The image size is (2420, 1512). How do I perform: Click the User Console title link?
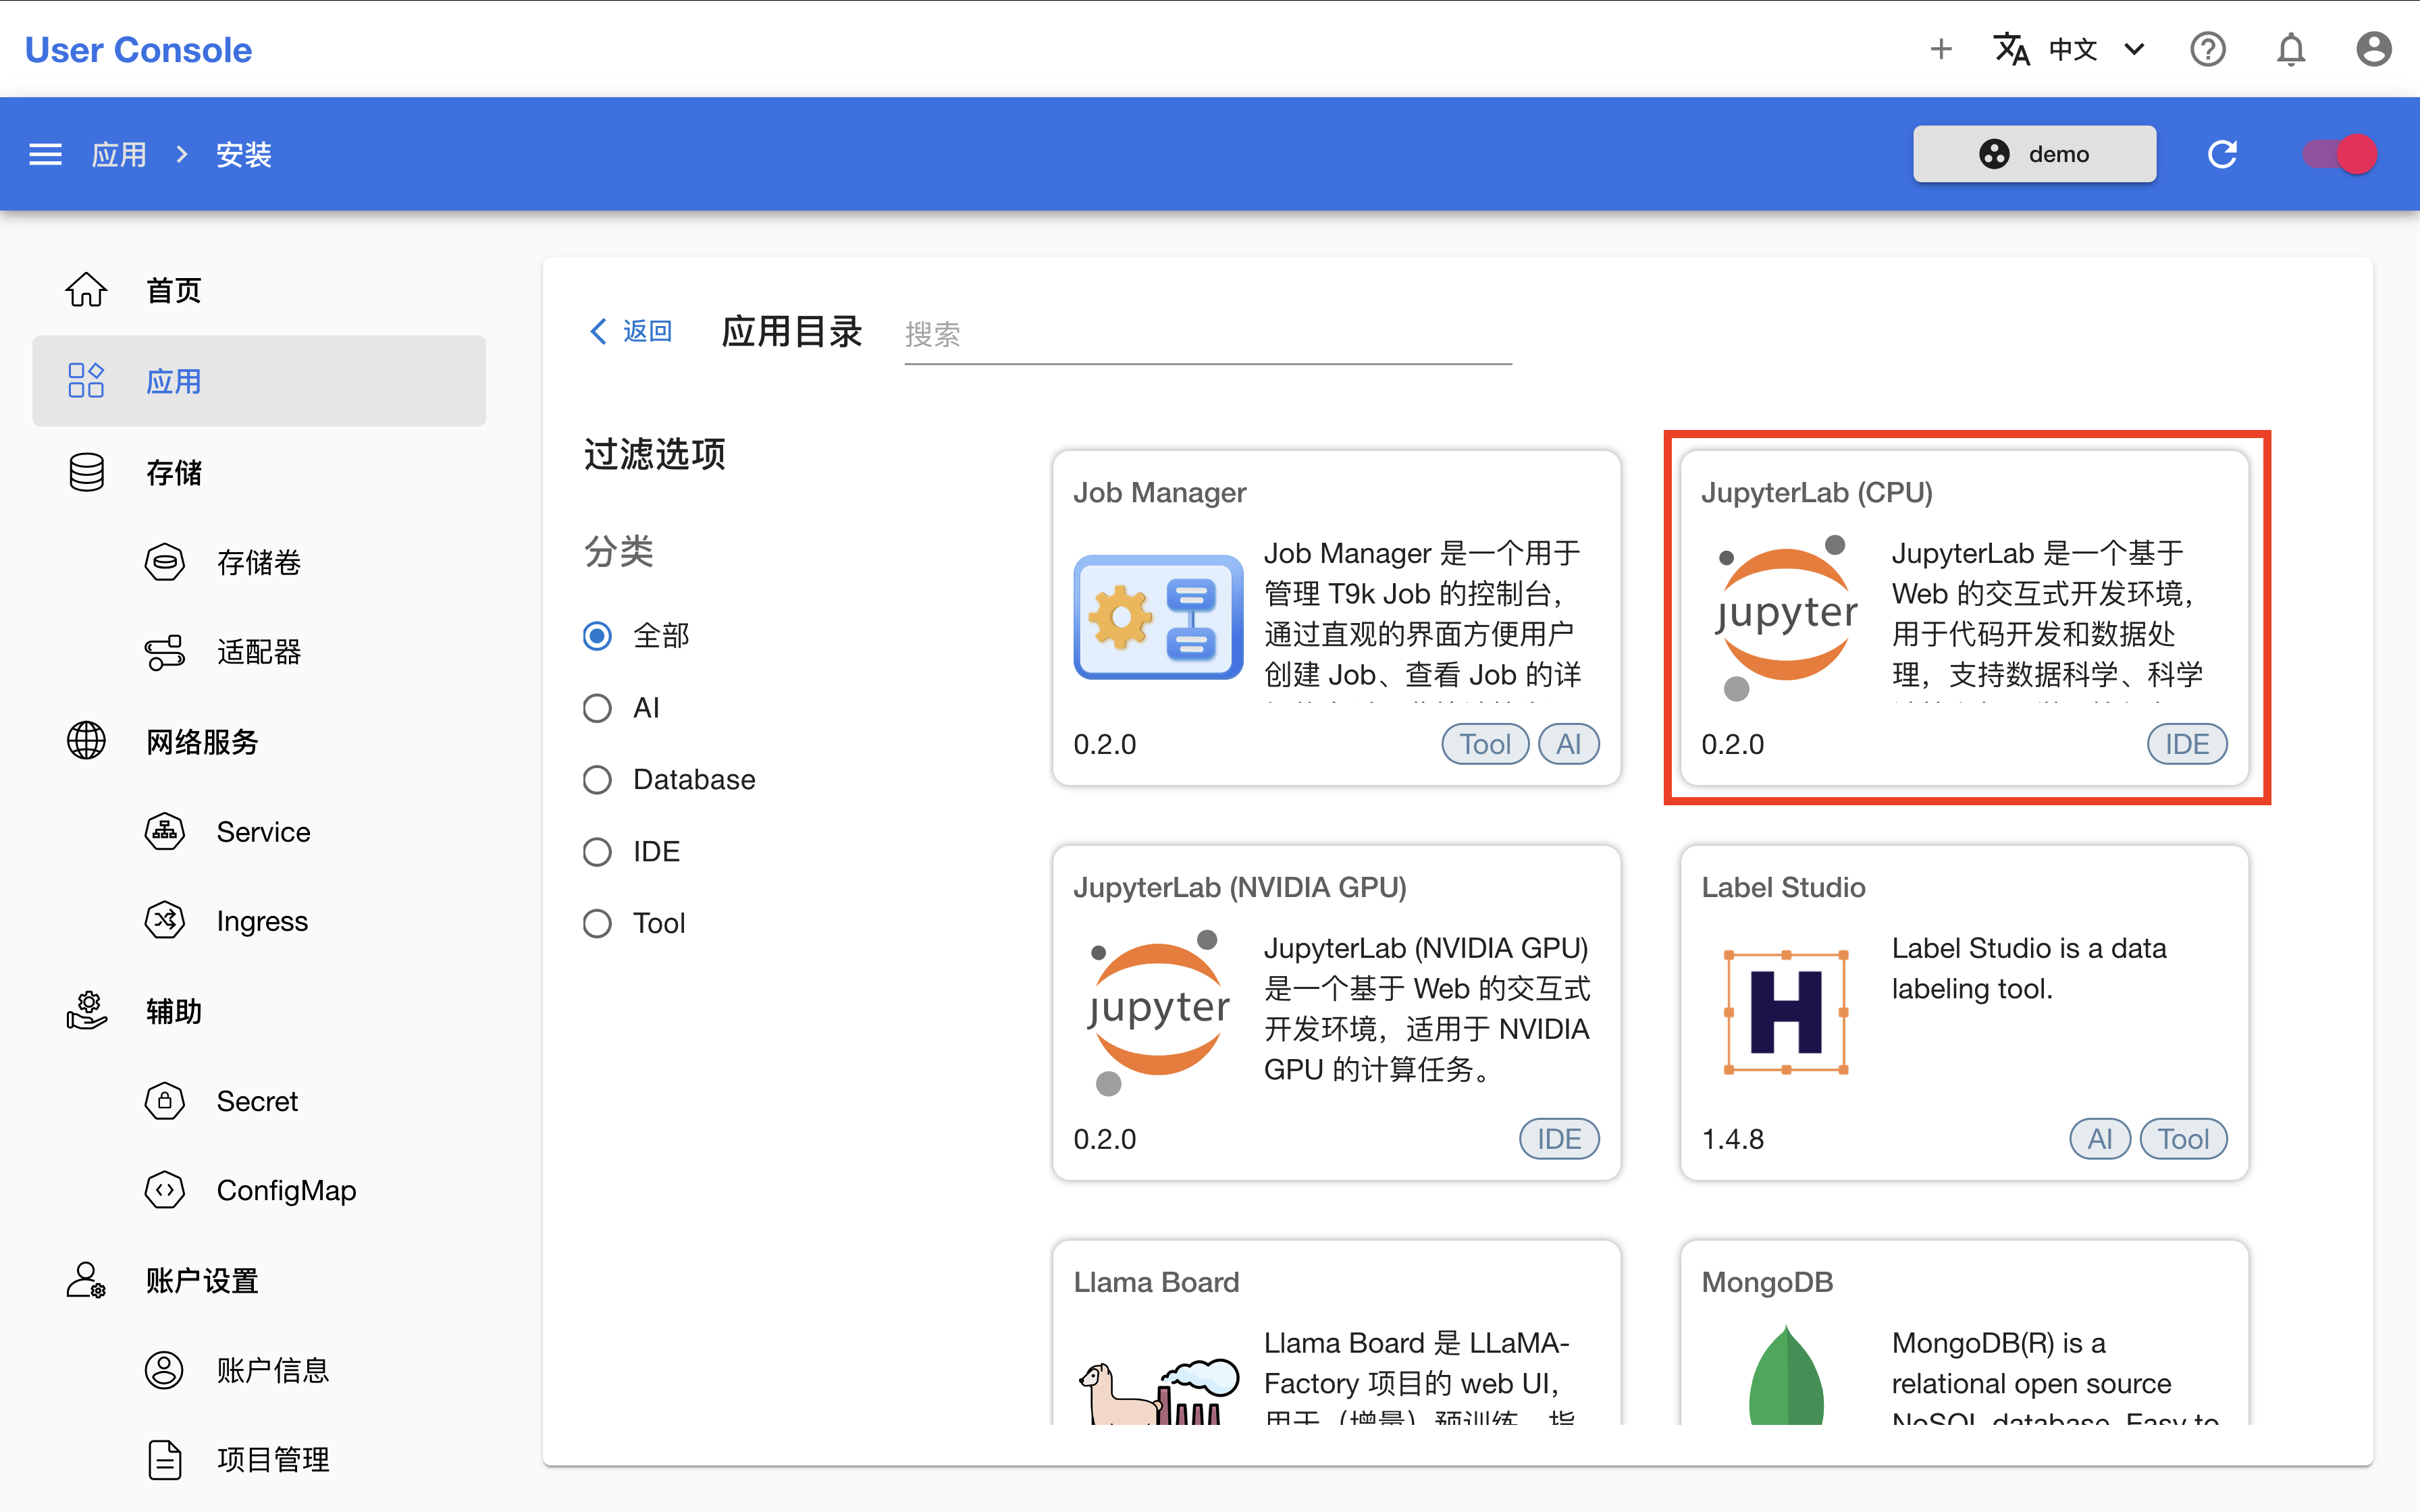tap(138, 49)
